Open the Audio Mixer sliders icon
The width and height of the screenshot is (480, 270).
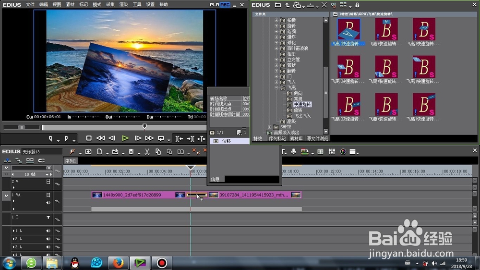[x=332, y=151]
